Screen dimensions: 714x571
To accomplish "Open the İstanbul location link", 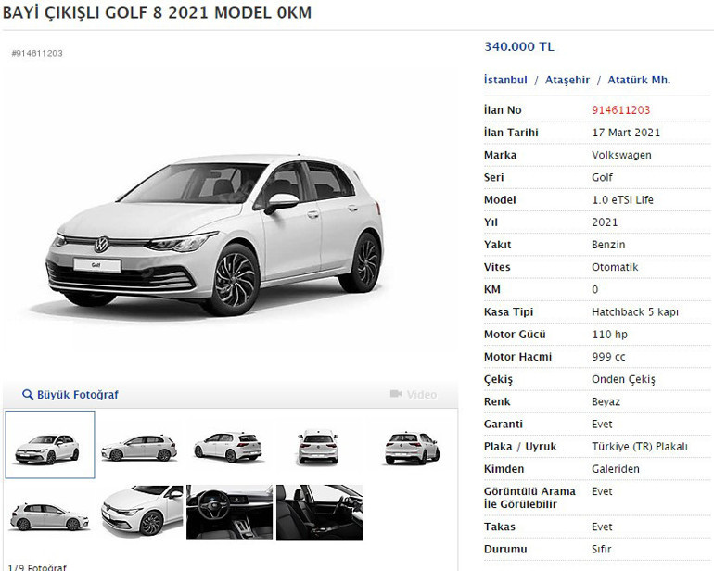I will click(505, 80).
